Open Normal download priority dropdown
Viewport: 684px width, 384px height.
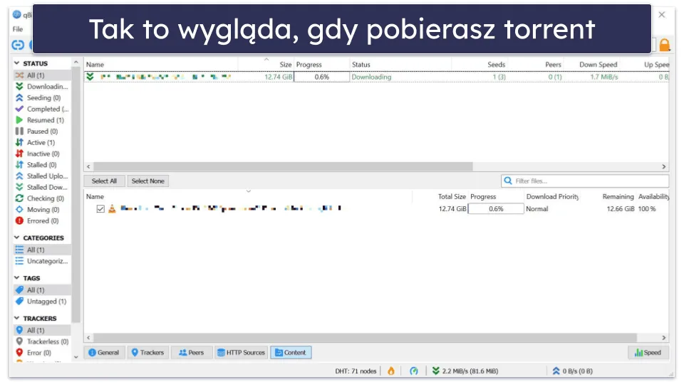[x=537, y=209]
